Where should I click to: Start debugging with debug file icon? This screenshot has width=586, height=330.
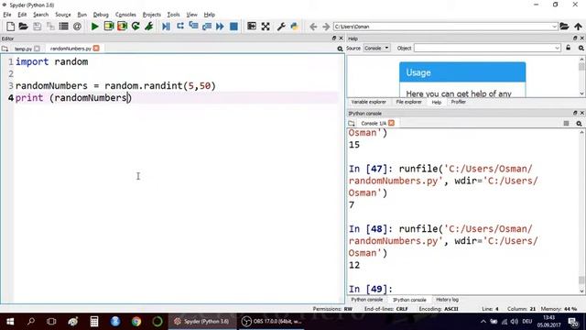(166, 27)
